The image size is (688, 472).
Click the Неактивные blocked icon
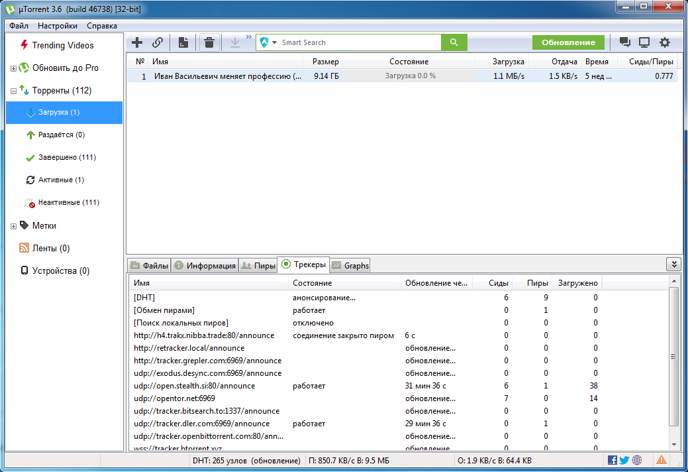coord(29,203)
